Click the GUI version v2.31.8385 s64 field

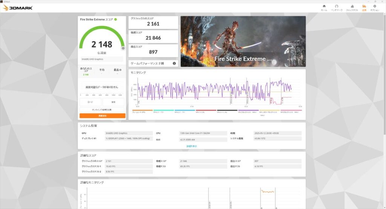pyautogui.click(x=203, y=139)
